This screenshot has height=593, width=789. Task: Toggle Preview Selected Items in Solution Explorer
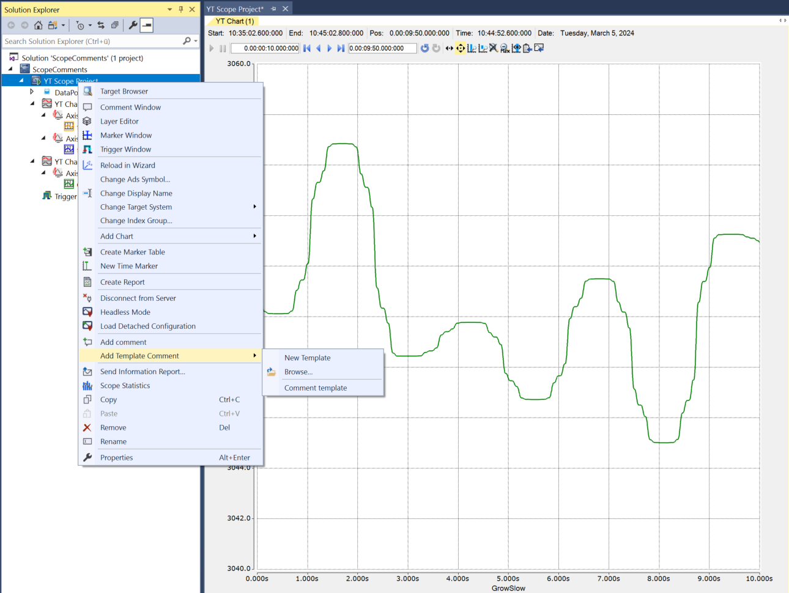147,25
